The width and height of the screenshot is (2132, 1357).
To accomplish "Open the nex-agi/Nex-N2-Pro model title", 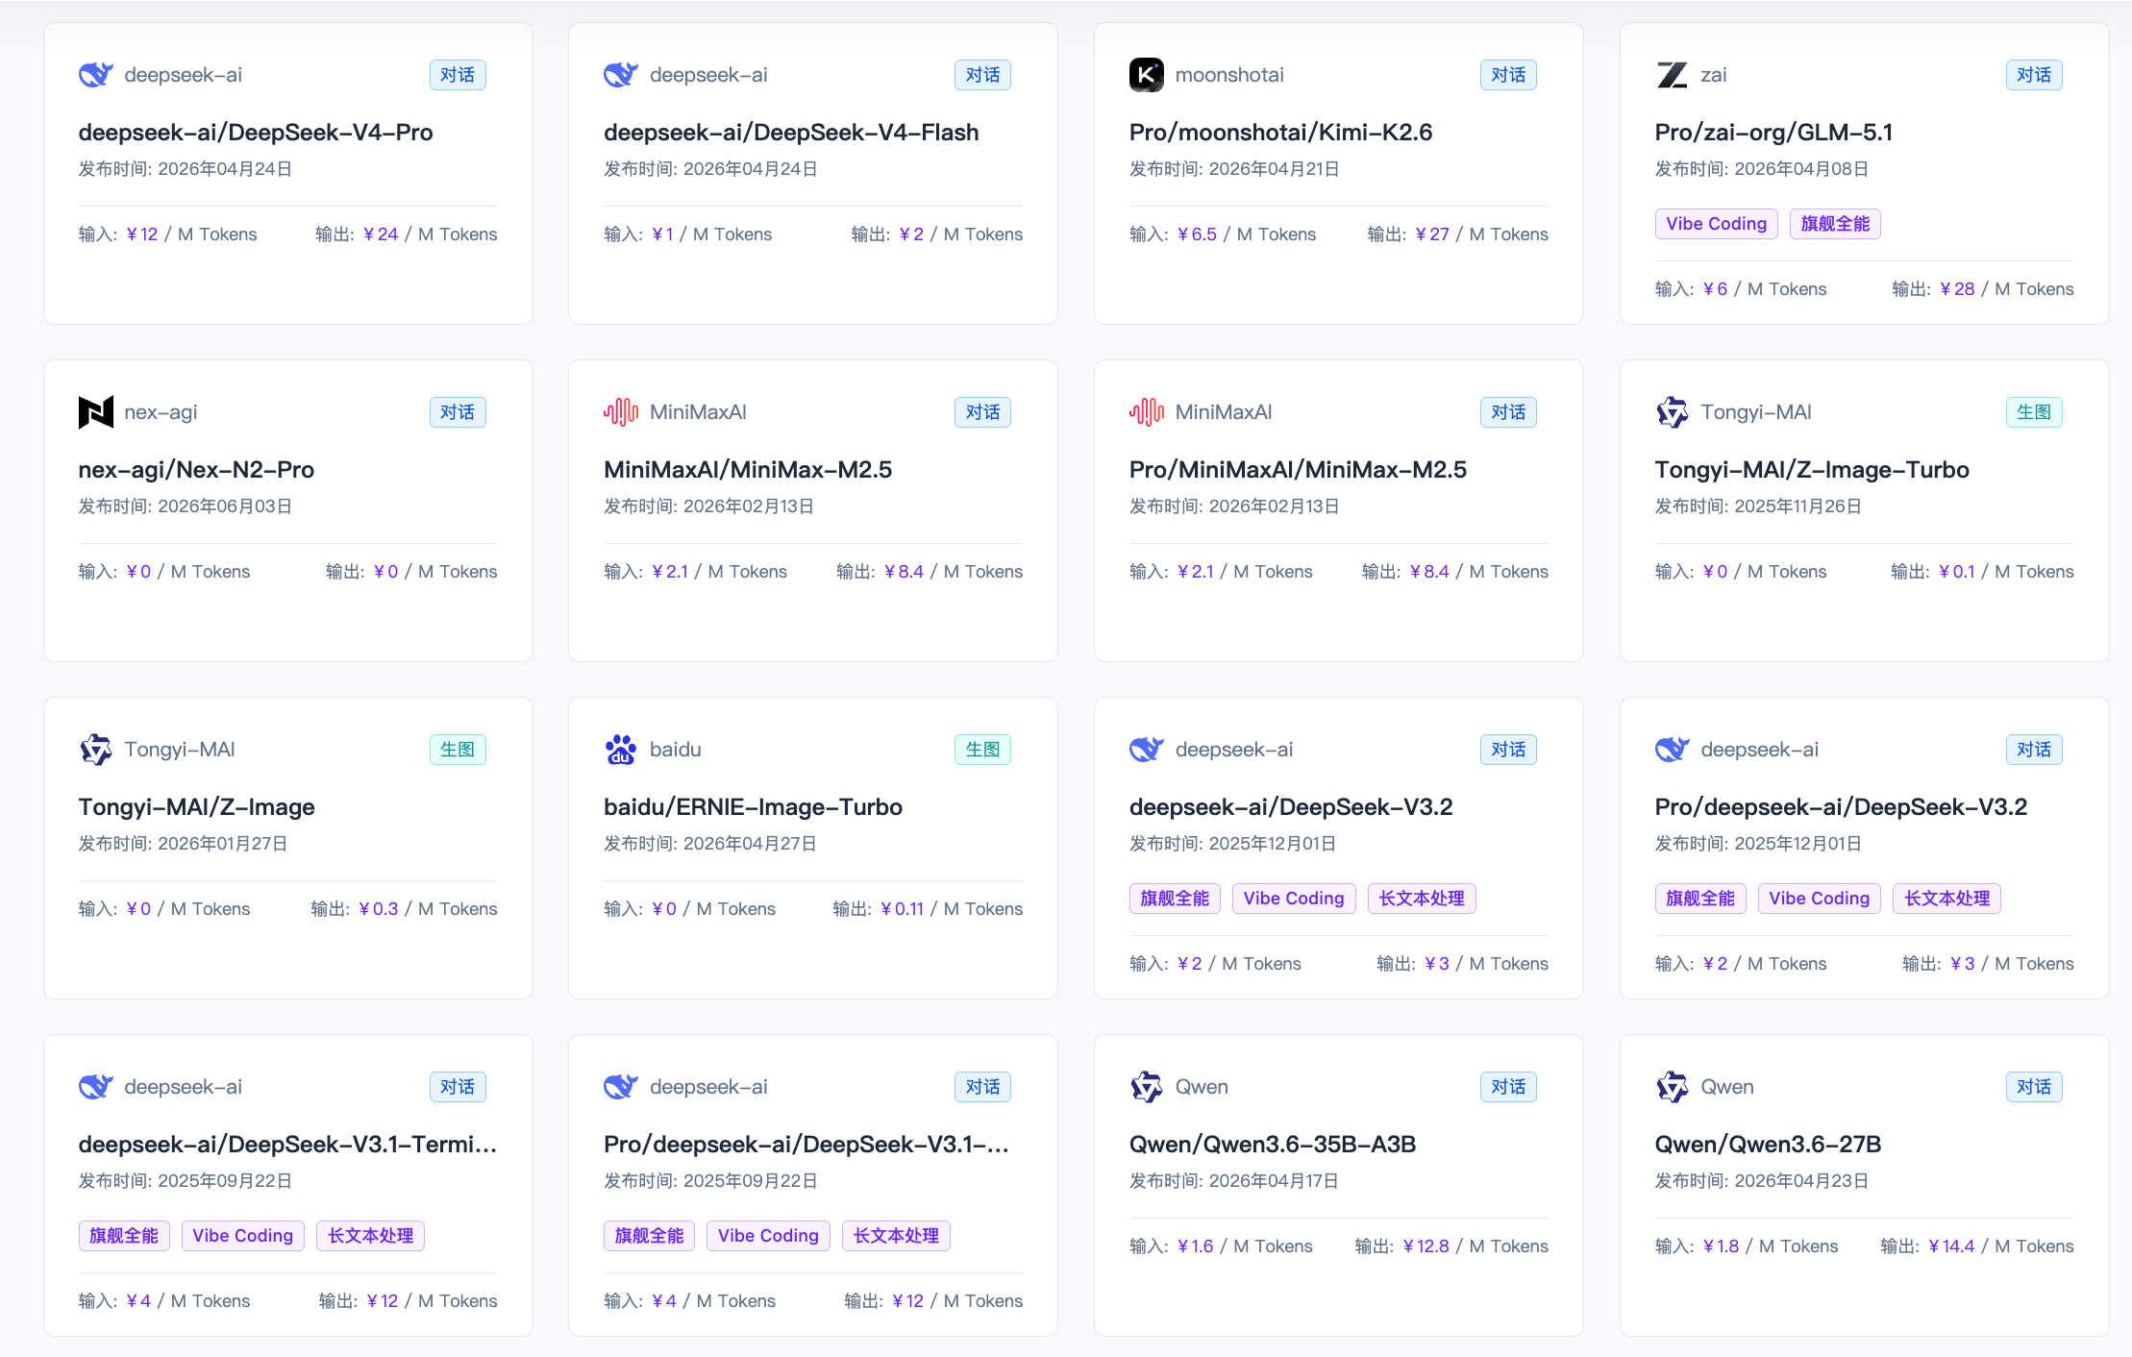I will click(x=196, y=470).
